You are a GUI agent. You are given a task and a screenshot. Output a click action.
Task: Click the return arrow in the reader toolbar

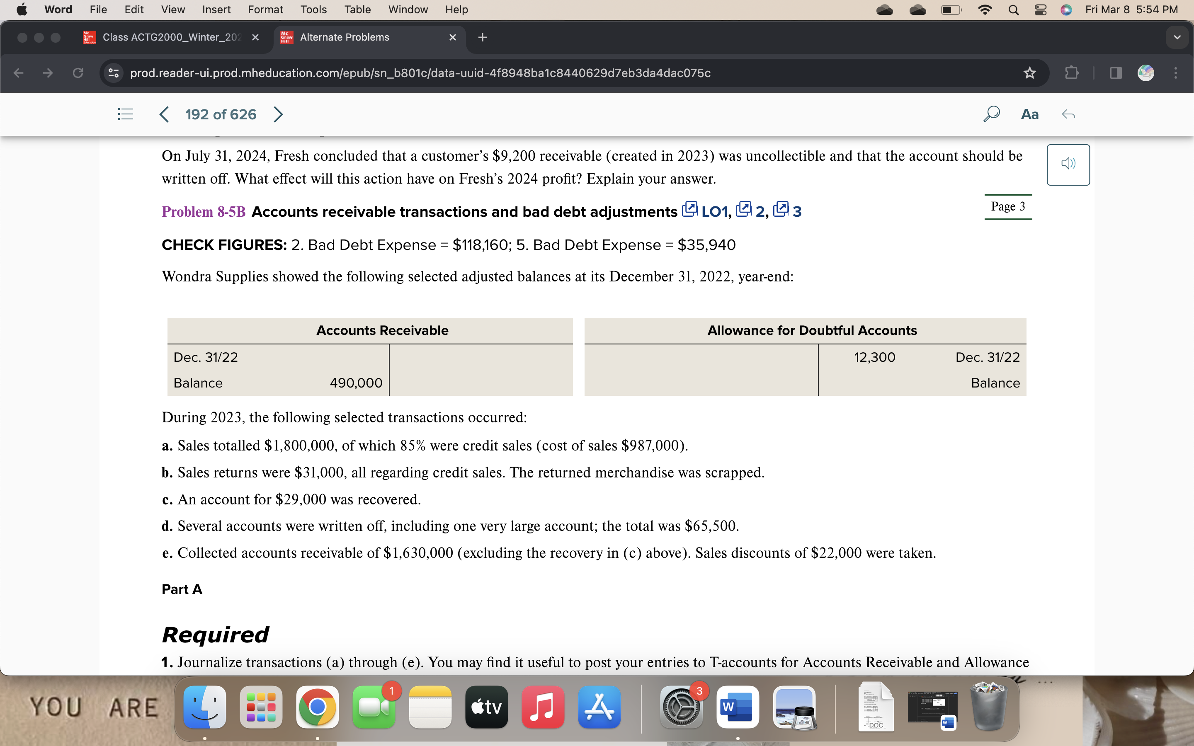1070,114
